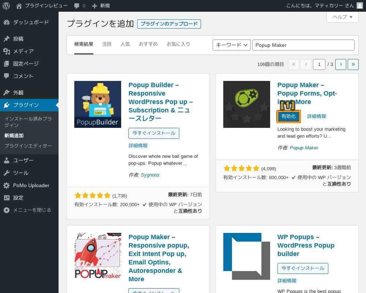Click the こんにちは、マティカリー さん greeting

click(320, 5)
